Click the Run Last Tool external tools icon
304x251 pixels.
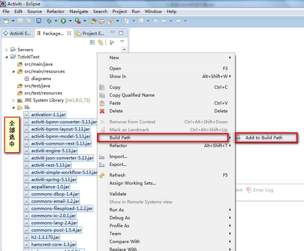click(78, 21)
